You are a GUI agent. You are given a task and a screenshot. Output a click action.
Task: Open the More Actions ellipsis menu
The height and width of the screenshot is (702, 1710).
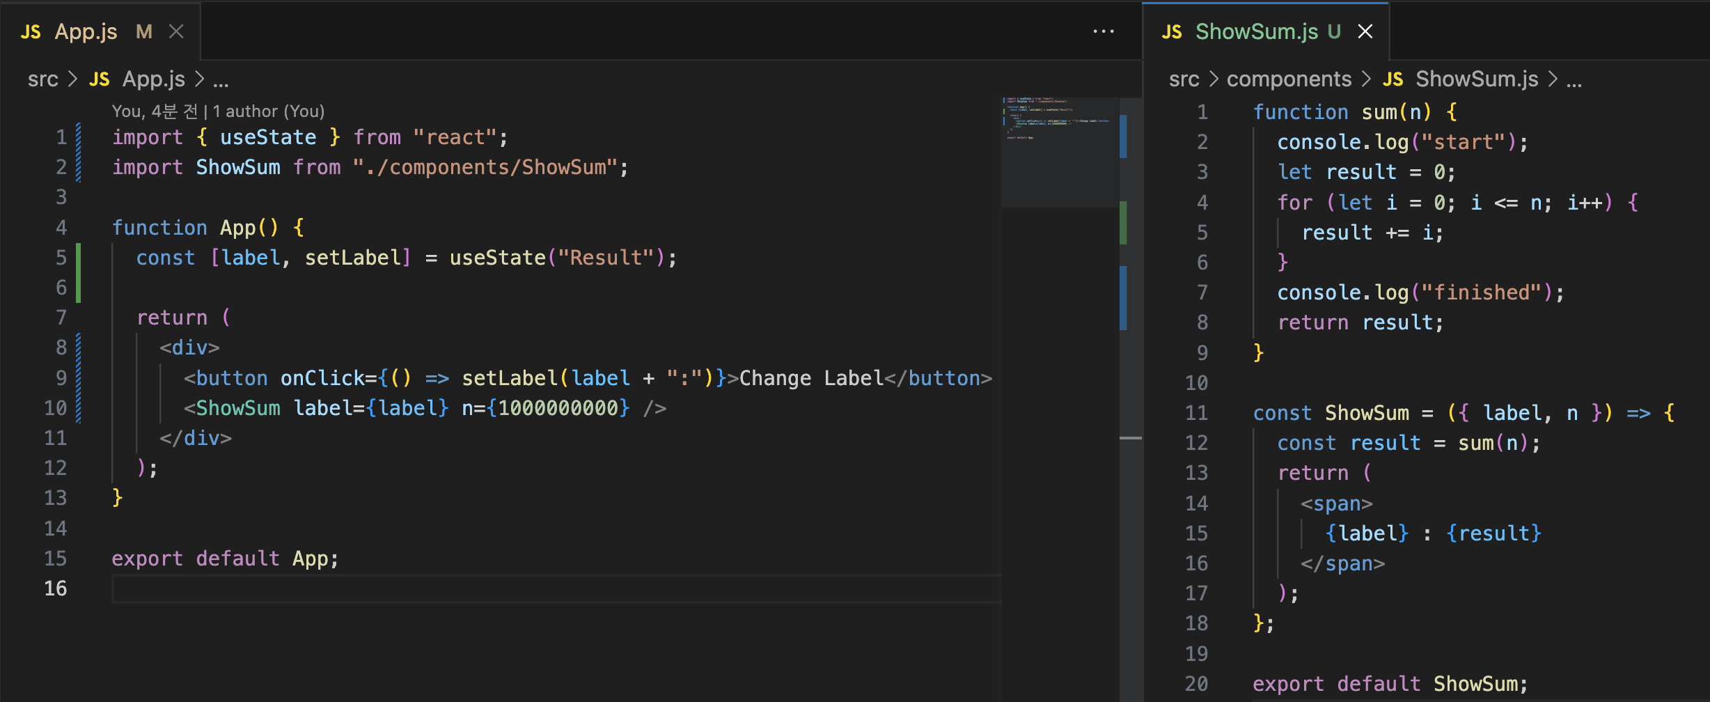click(x=1104, y=32)
